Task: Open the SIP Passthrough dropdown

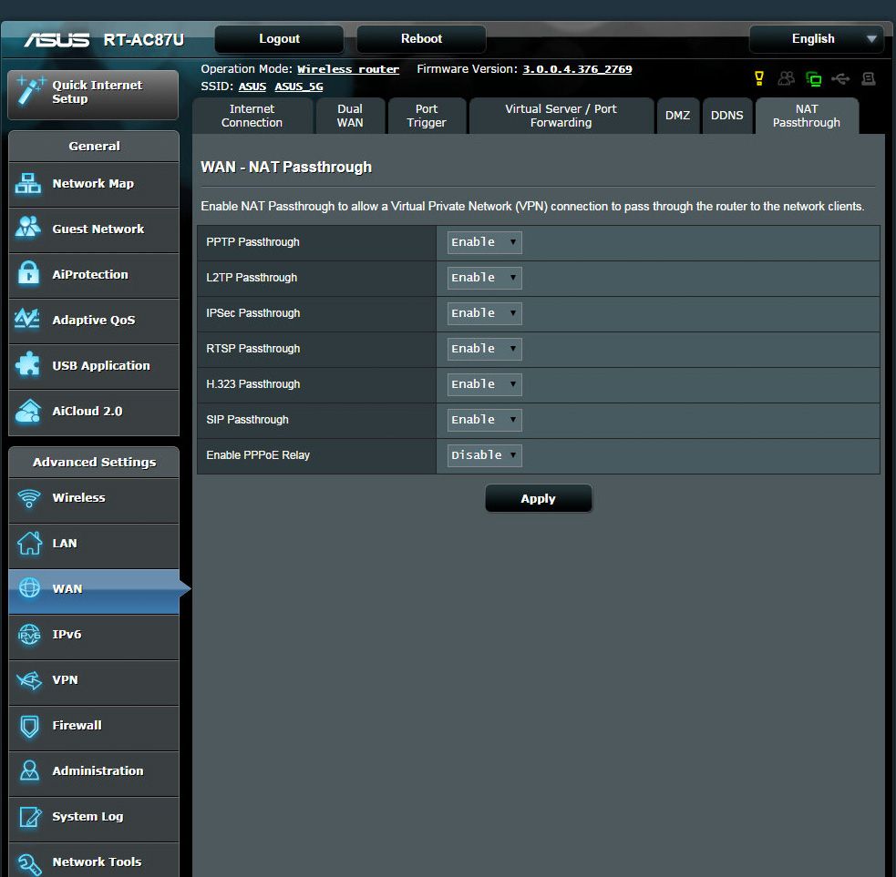Action: (484, 420)
